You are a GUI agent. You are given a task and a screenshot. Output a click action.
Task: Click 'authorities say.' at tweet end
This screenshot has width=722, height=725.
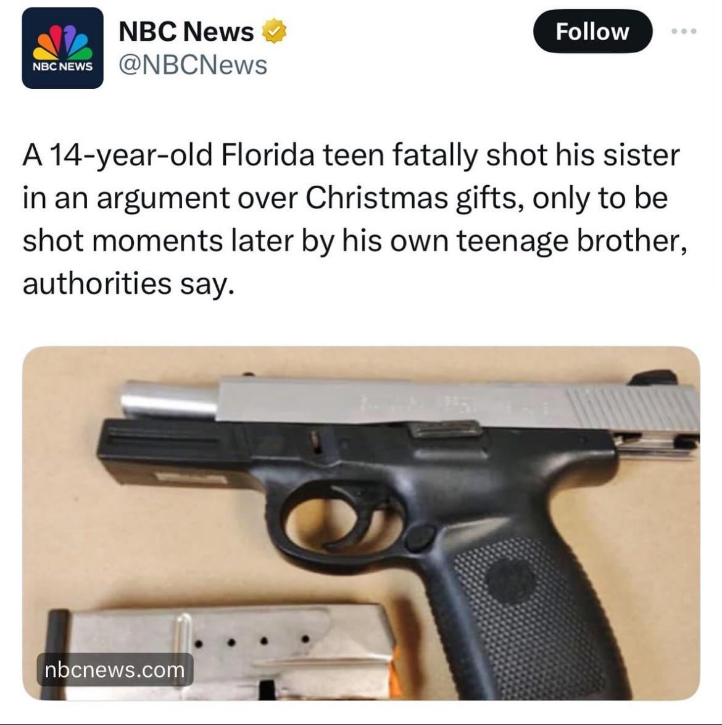[128, 283]
